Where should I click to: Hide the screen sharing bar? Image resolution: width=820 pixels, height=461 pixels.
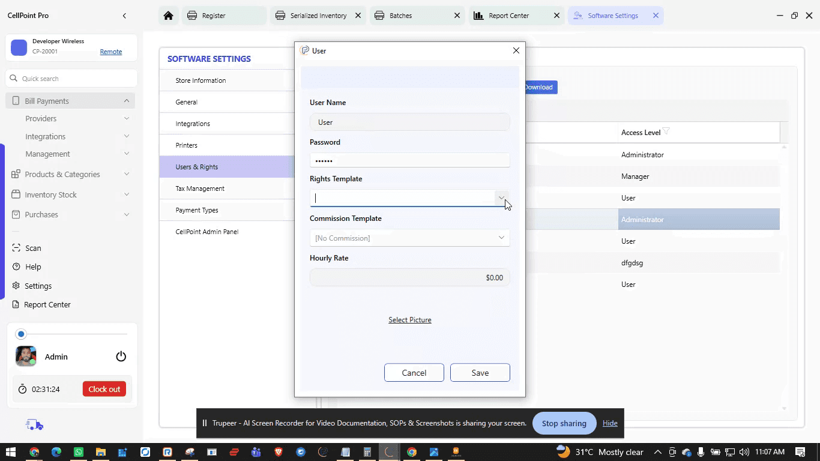pos(610,423)
